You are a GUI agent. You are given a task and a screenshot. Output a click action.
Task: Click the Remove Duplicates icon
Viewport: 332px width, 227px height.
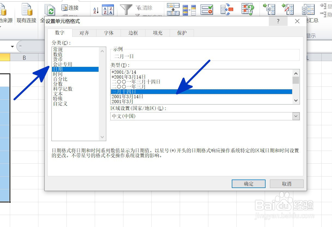point(189,10)
